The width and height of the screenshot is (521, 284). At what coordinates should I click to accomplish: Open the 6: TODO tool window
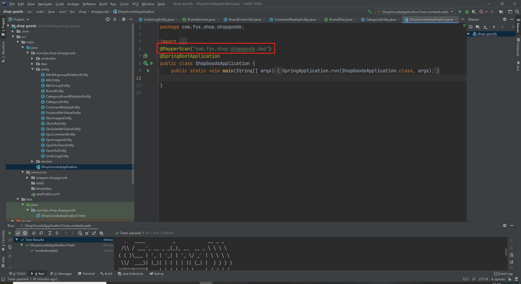tap(17, 274)
